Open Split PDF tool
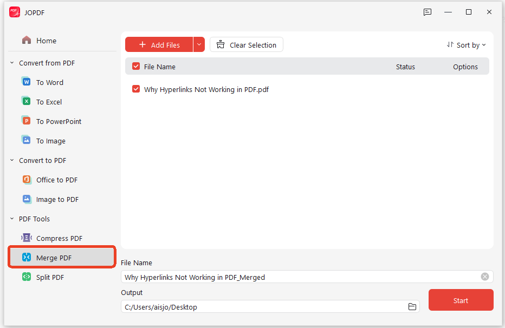Screen dimensions: 505x328 (x=62, y=277)
